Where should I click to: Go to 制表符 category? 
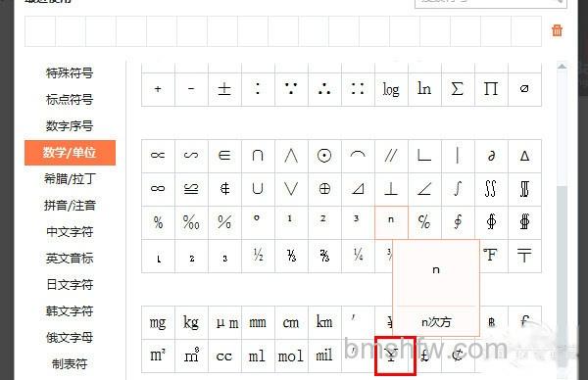tap(70, 363)
